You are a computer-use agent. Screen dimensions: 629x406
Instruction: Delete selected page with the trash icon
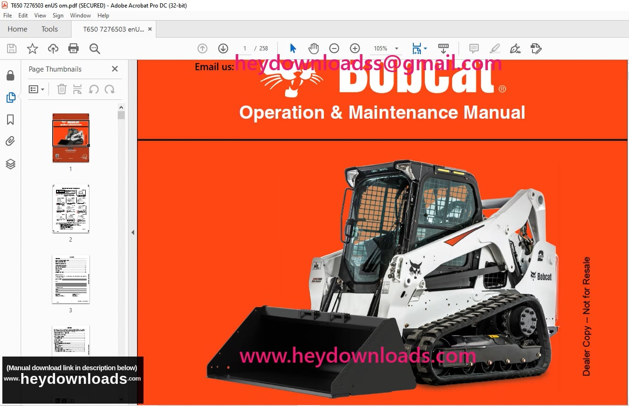coord(62,89)
